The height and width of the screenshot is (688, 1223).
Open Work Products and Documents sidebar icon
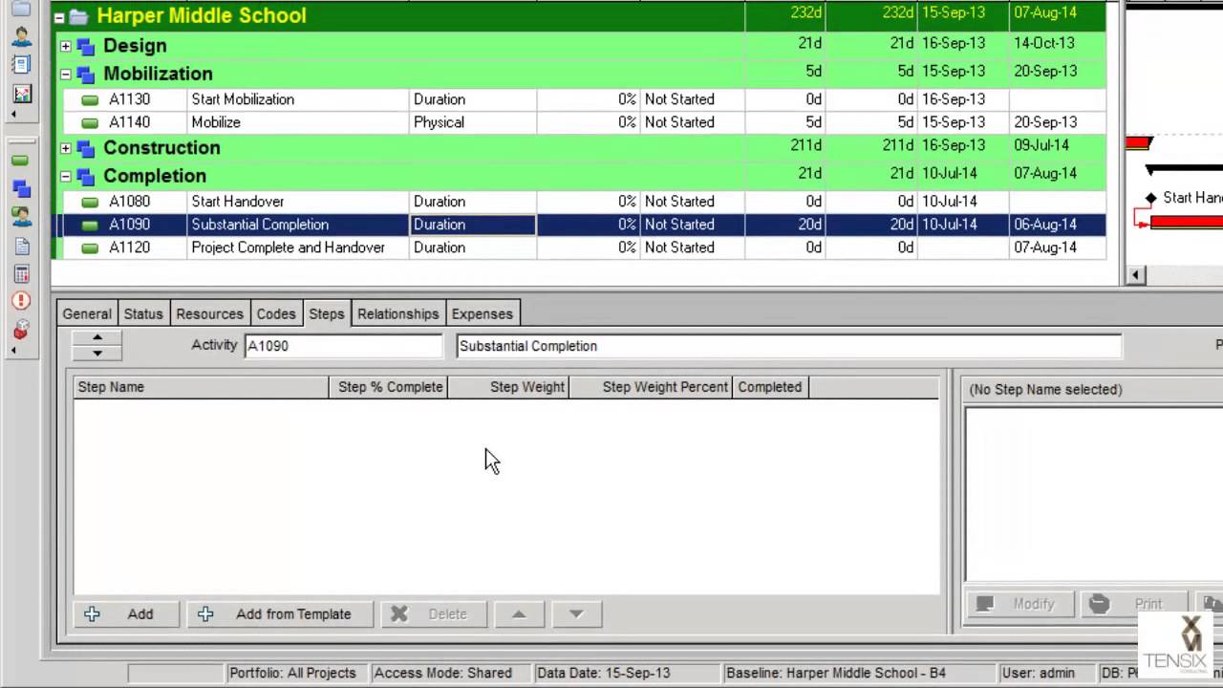[x=20, y=246]
